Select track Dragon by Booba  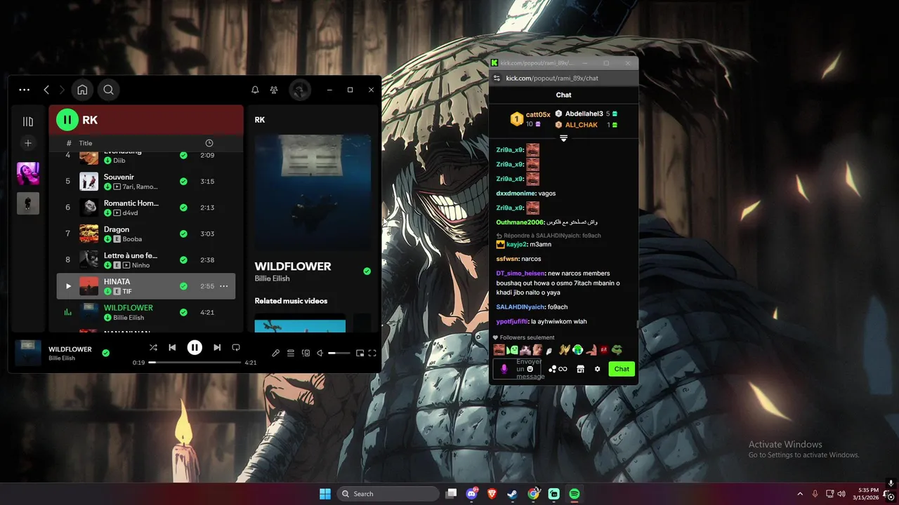tap(146, 234)
